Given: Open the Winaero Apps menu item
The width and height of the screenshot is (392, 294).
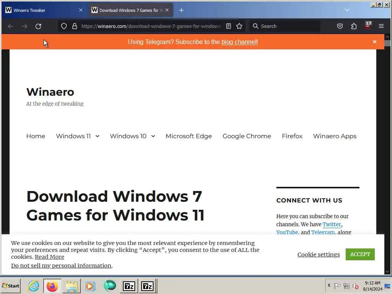Looking at the screenshot, I should [335, 136].
